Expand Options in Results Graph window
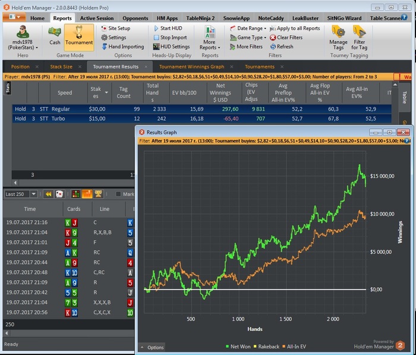 152,347
